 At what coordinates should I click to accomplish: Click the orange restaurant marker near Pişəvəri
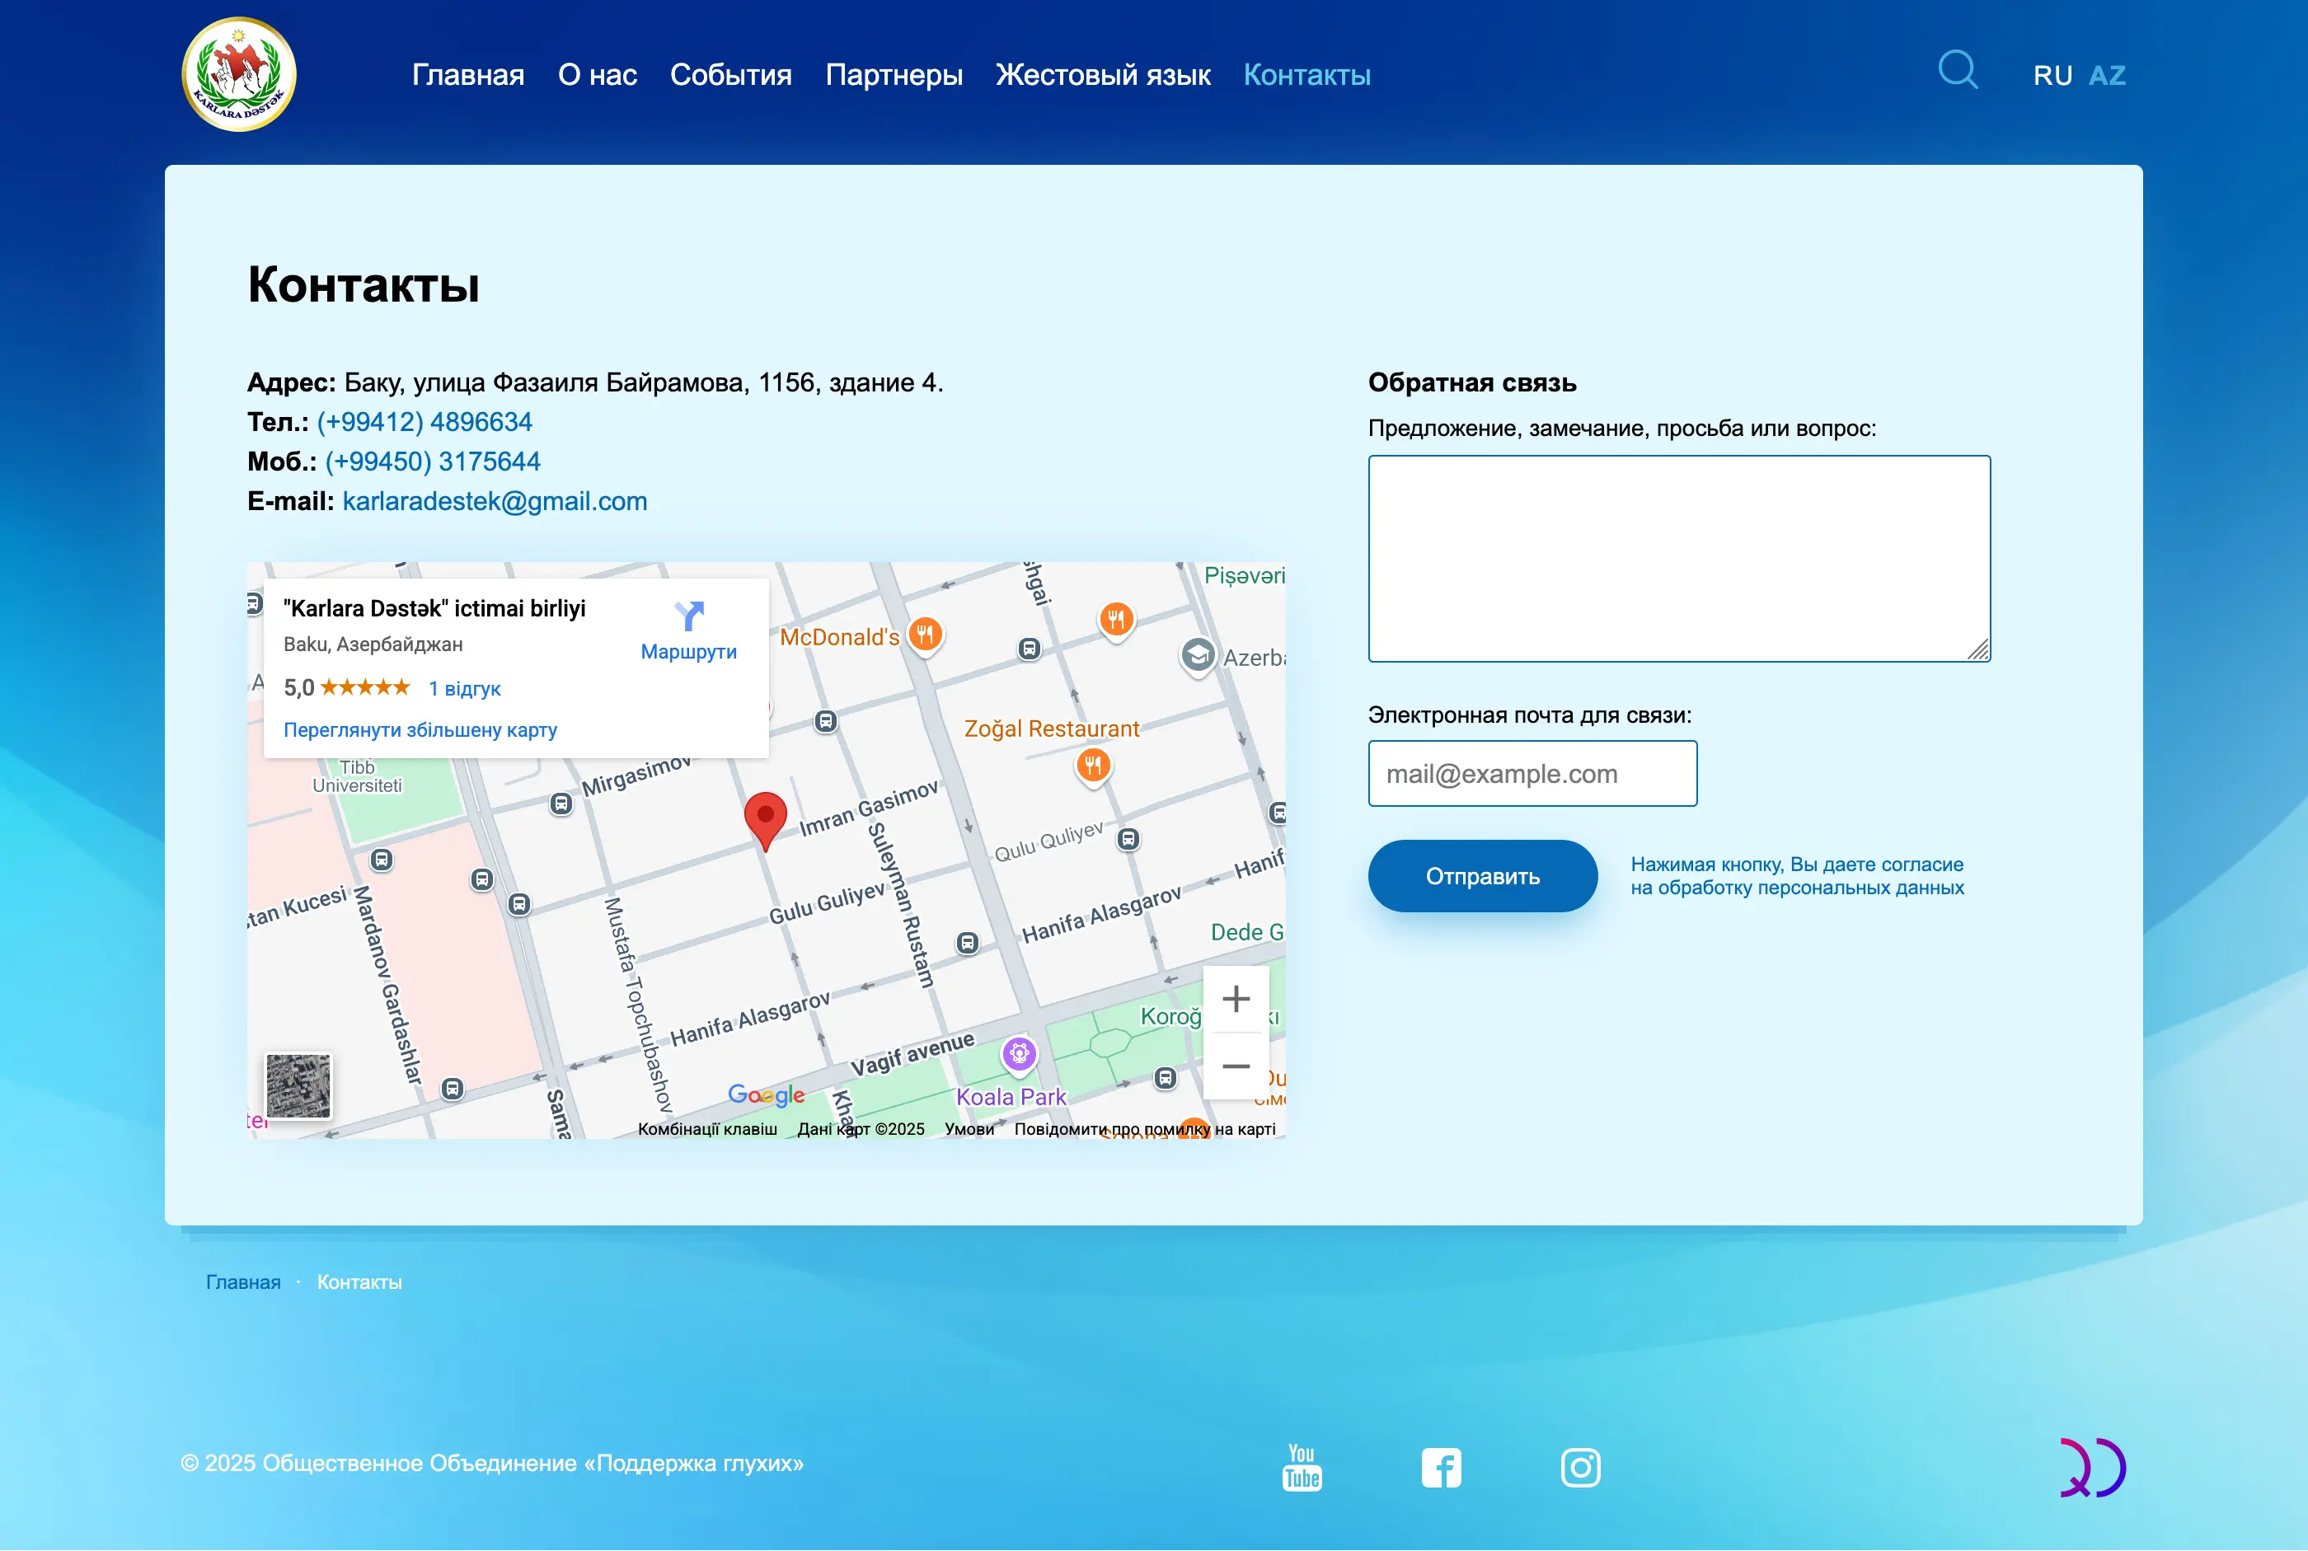click(1116, 621)
